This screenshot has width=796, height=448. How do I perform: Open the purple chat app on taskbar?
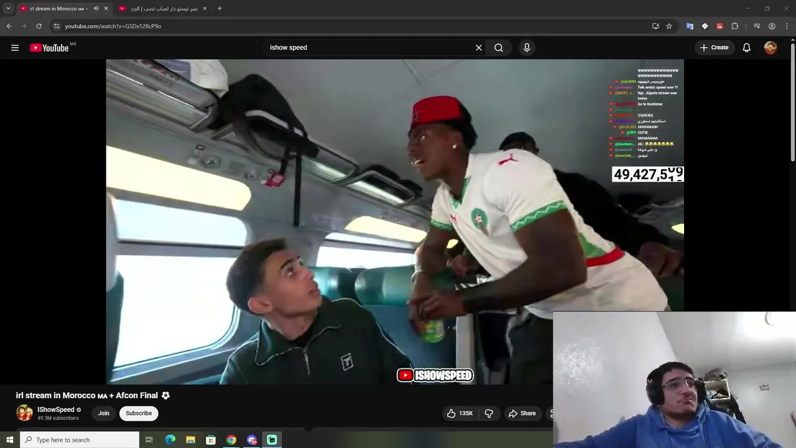(x=252, y=440)
